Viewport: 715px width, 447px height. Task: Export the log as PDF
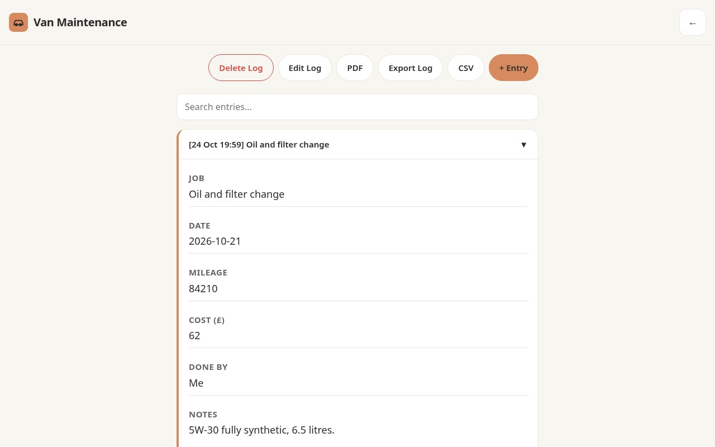355,68
